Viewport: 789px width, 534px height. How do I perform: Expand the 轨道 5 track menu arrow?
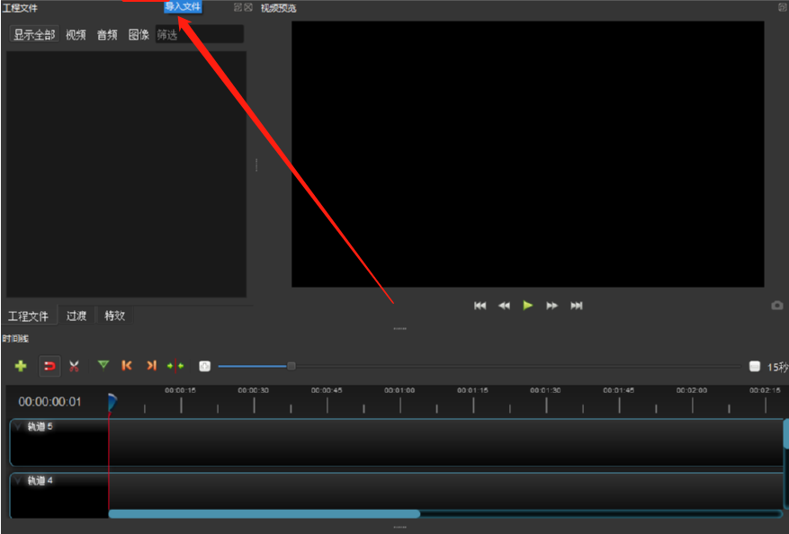click(18, 426)
